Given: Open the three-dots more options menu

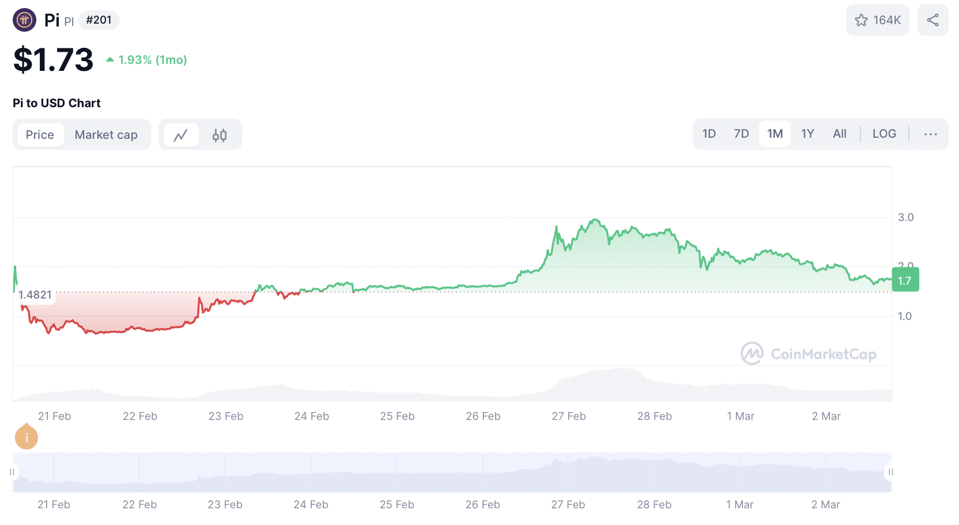Looking at the screenshot, I should point(930,134).
